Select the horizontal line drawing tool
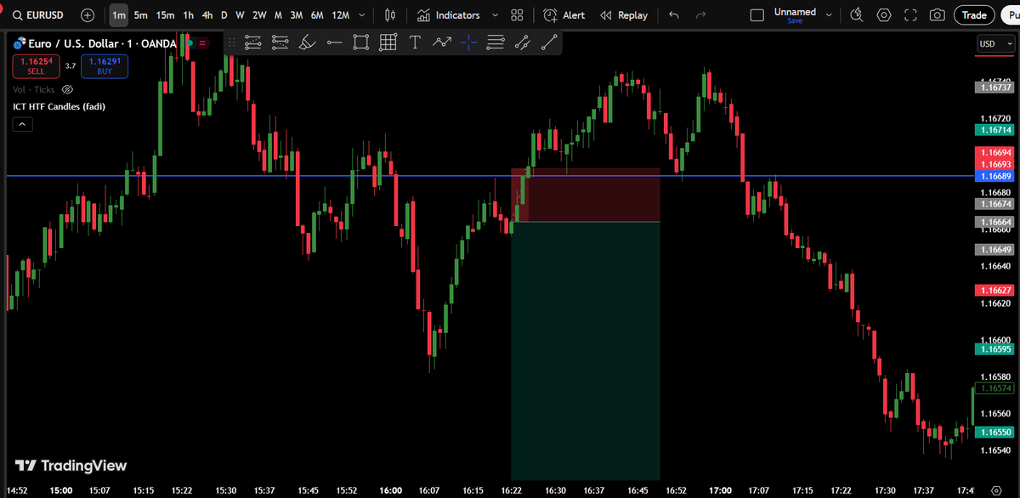The width and height of the screenshot is (1020, 498). click(334, 42)
